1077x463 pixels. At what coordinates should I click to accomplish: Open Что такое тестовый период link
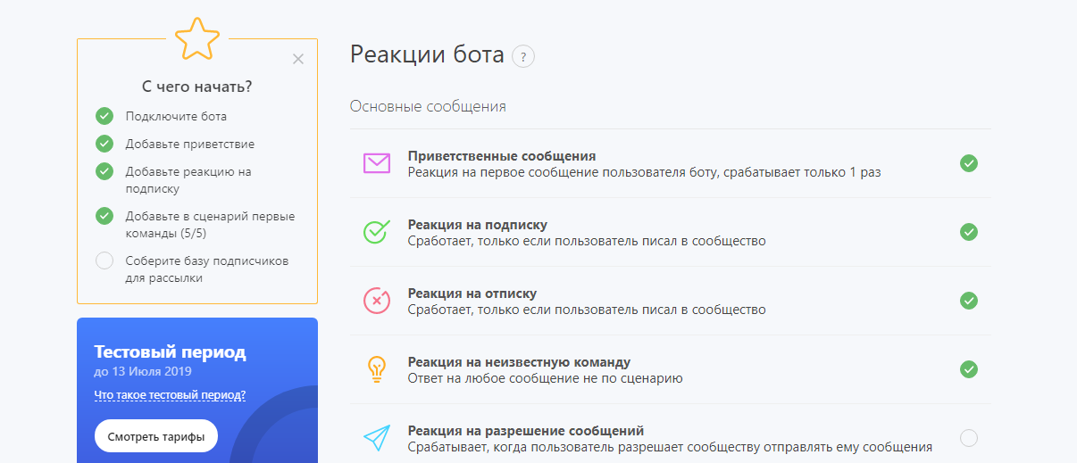pyautogui.click(x=170, y=395)
